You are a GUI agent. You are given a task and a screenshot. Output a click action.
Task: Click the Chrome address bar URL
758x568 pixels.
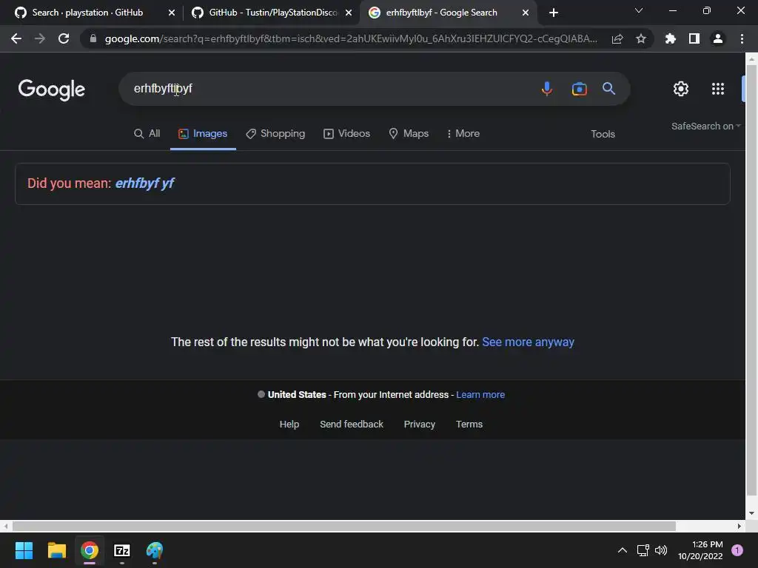351,38
